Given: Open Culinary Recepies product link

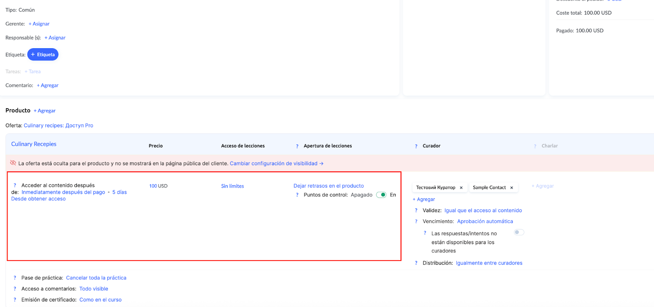Looking at the screenshot, I should pos(34,144).
